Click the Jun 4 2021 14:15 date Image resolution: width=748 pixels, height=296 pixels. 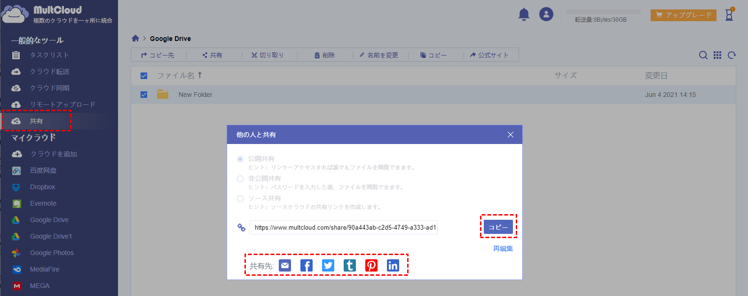670,95
